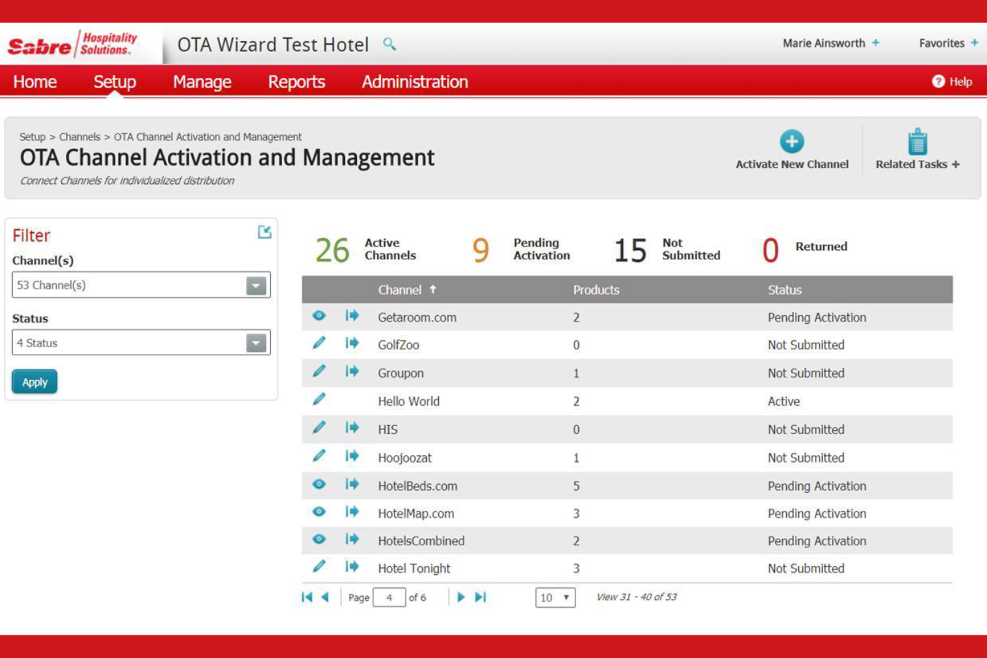This screenshot has height=658, width=987.
Task: Click the search magnifier beside OTA Wizard Test Hotel
Action: point(389,44)
